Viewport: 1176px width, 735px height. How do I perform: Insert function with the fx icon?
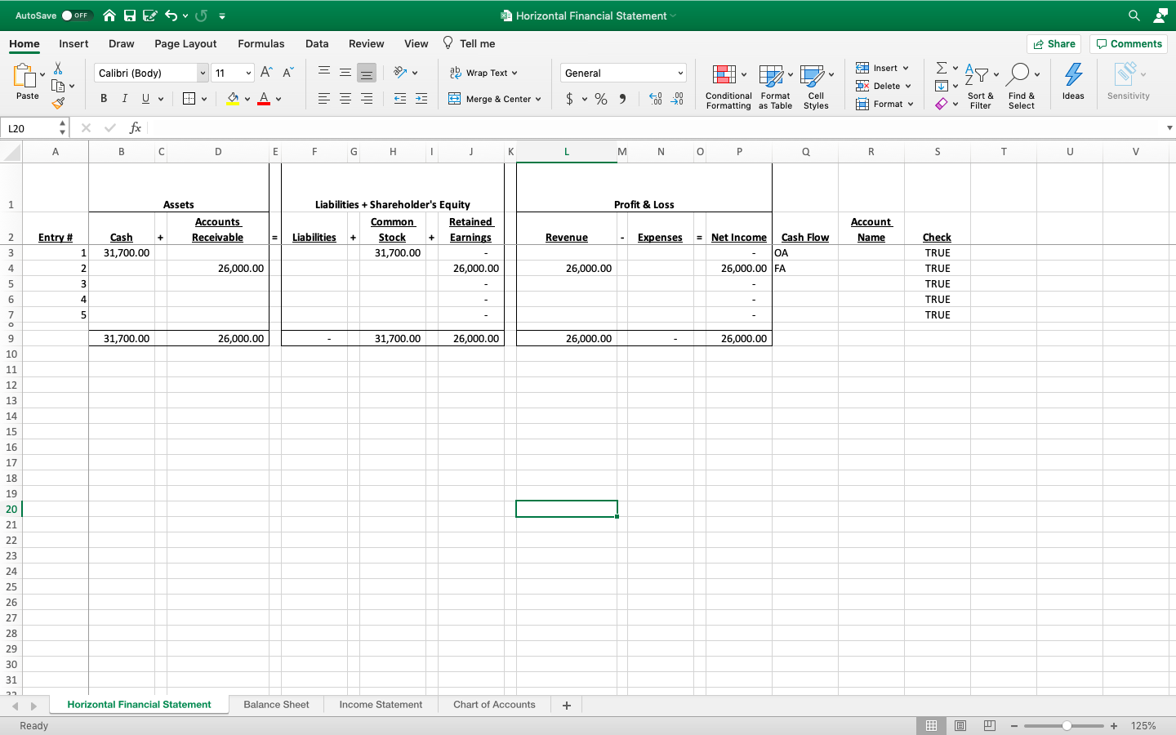click(x=136, y=128)
